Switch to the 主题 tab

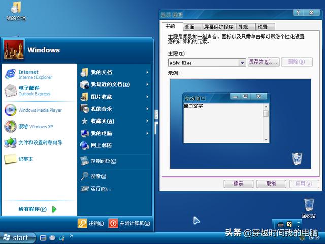pos(172,26)
